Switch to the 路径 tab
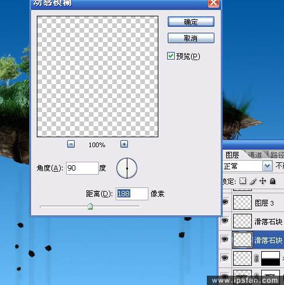The height and width of the screenshot is (285, 284). tap(277, 155)
